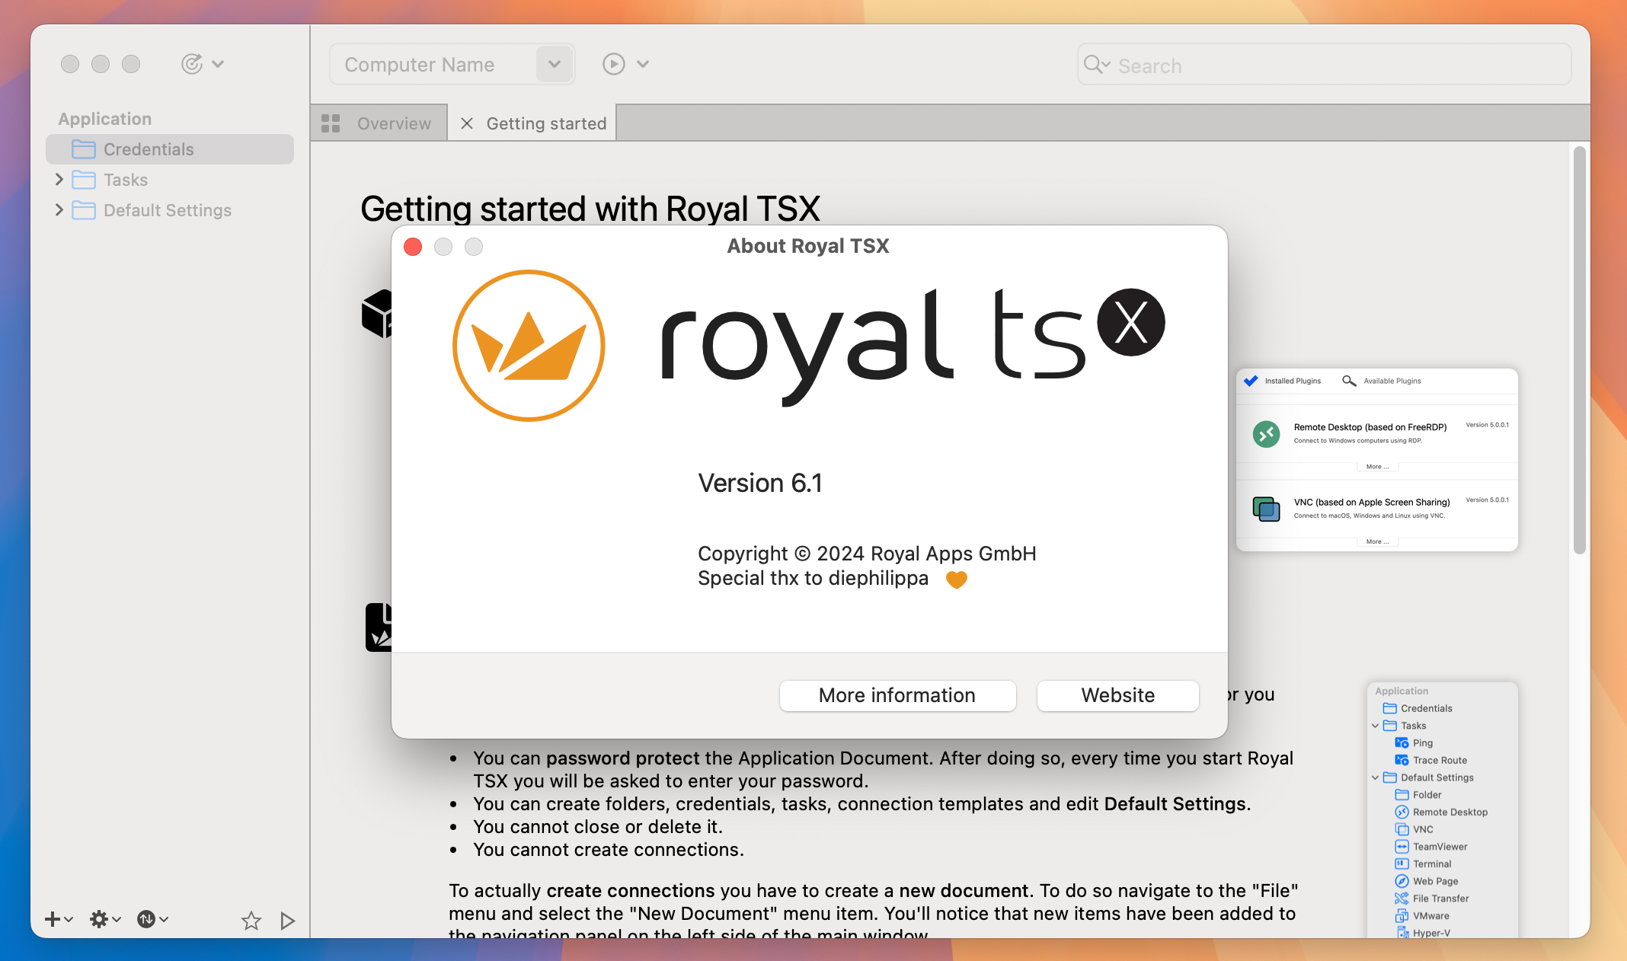Image resolution: width=1627 pixels, height=961 pixels.
Task: Select the File Transfer icon in Default Settings
Action: 1401,898
